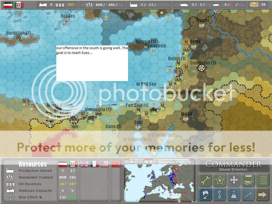Screen dimensions: 272x204
Task: Select the United Kingdom flag in Resources
Action: coord(84,164)
